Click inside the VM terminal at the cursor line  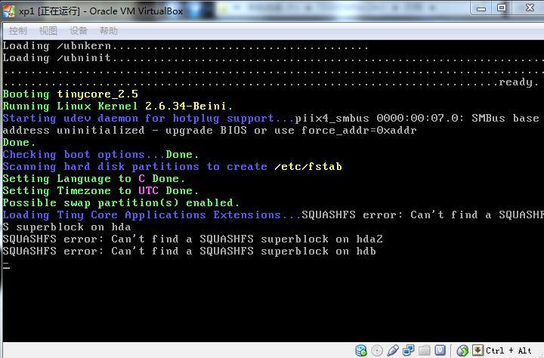tap(7, 264)
